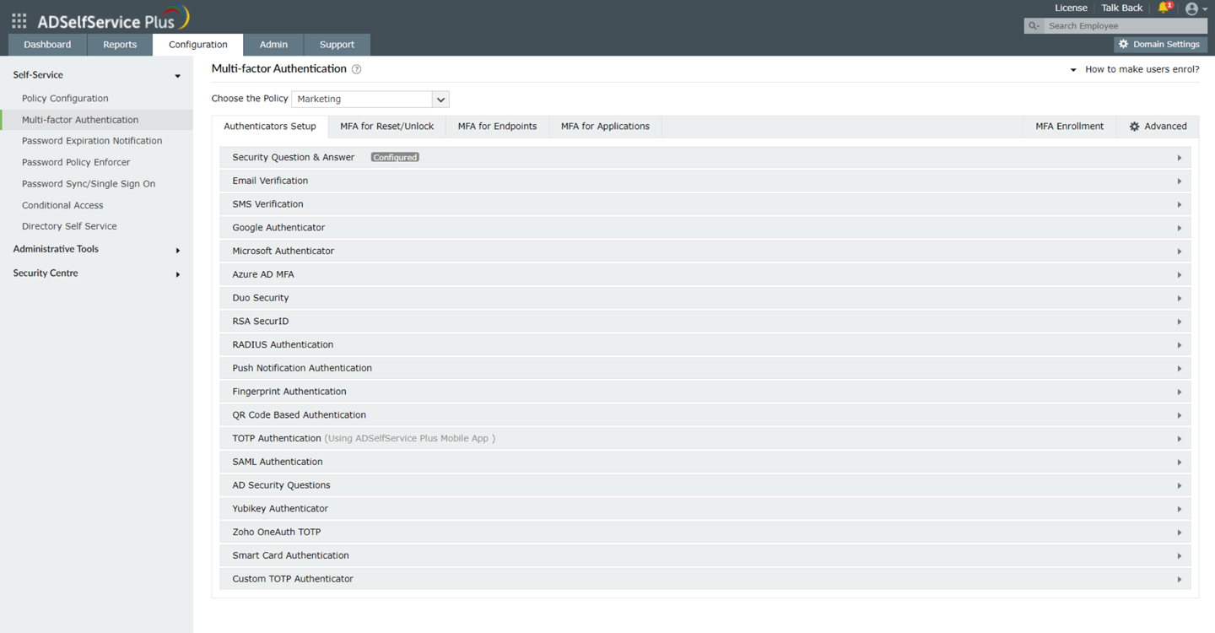The image size is (1215, 633).
Task: Select the Configuration tab
Action: click(197, 45)
